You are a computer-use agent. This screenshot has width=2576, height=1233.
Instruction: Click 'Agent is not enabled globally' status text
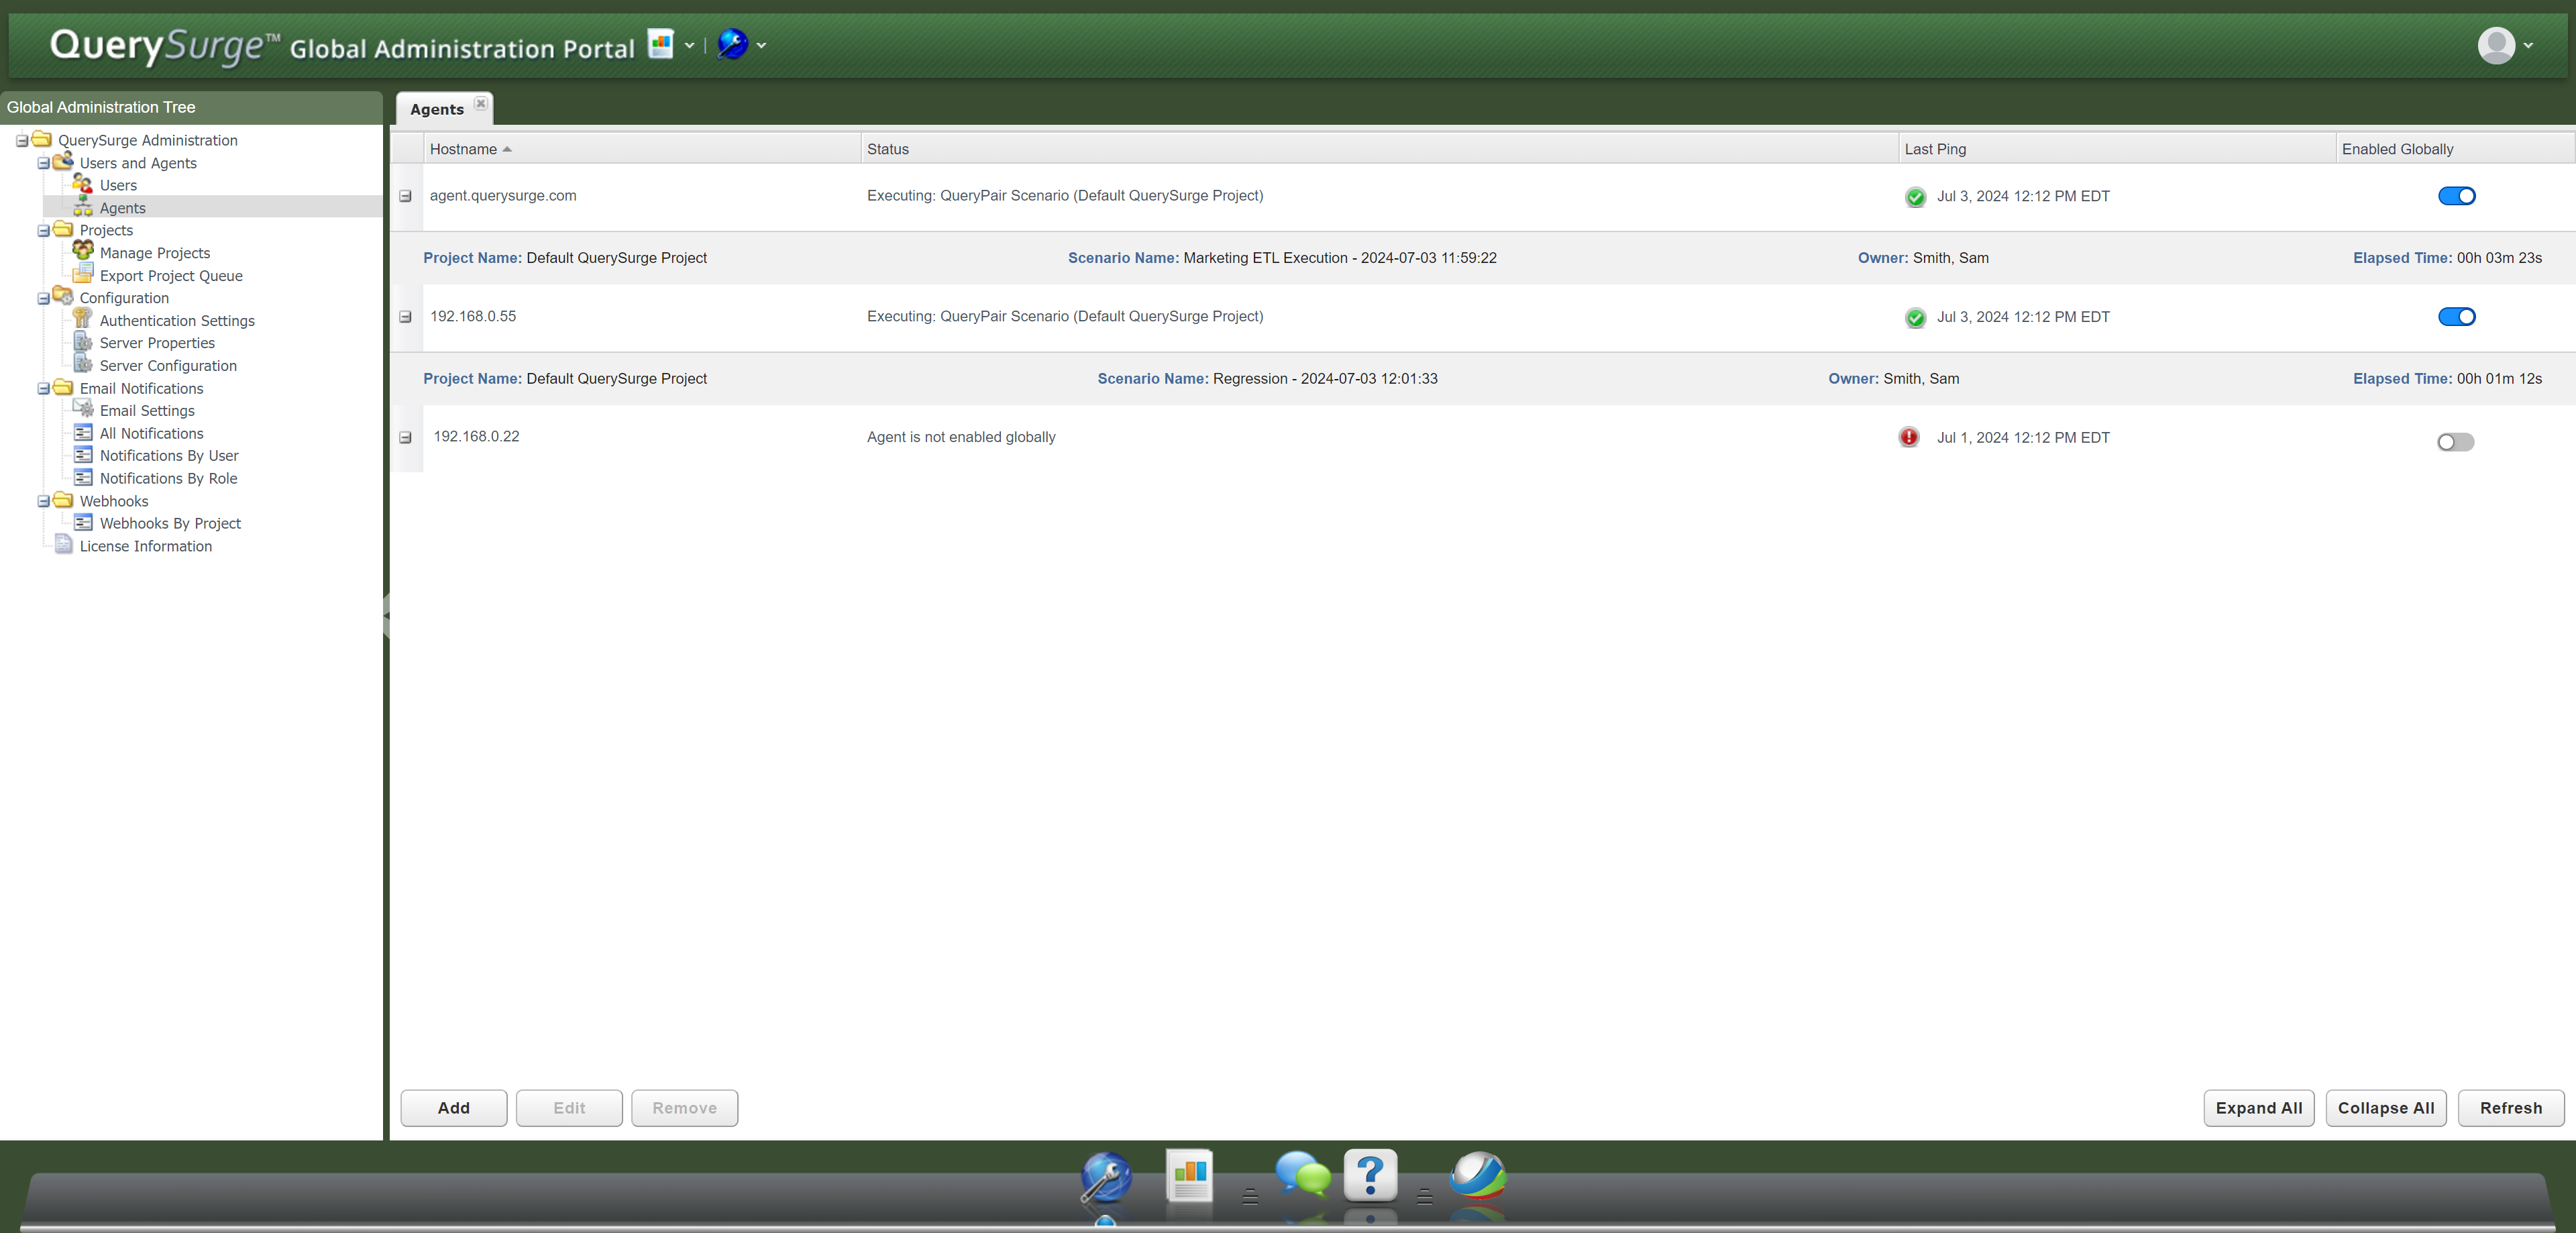[961, 437]
